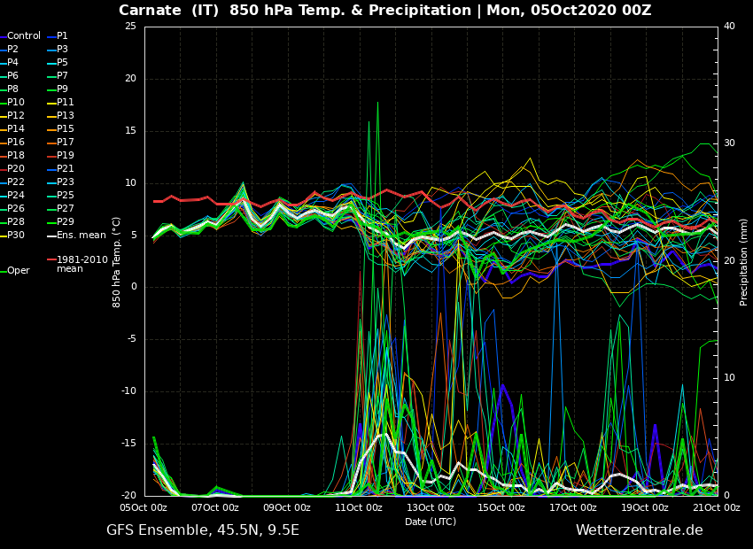
Task: Click the 'Date (UTC)' axis title
Action: (x=431, y=522)
